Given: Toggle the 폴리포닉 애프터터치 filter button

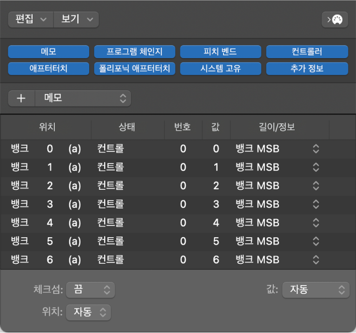Looking at the screenshot, I should 135,68.
